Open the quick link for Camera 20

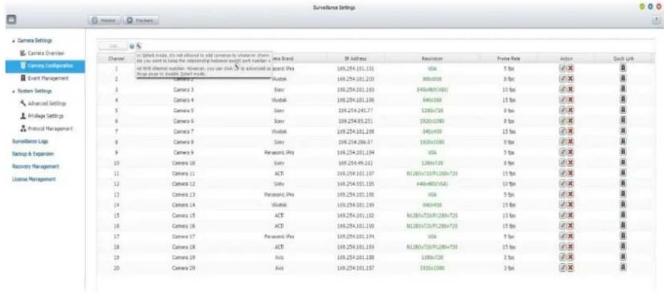pyautogui.click(x=624, y=268)
